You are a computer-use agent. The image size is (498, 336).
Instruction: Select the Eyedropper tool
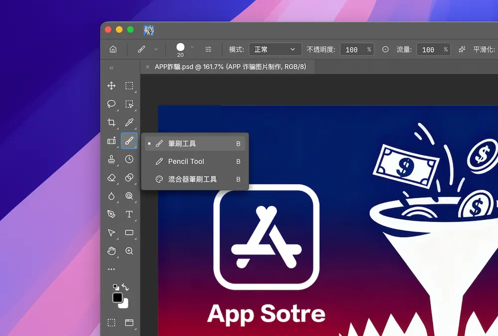pos(129,122)
